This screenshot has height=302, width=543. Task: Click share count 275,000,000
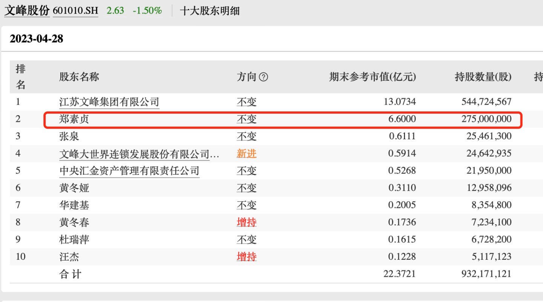pos(486,119)
